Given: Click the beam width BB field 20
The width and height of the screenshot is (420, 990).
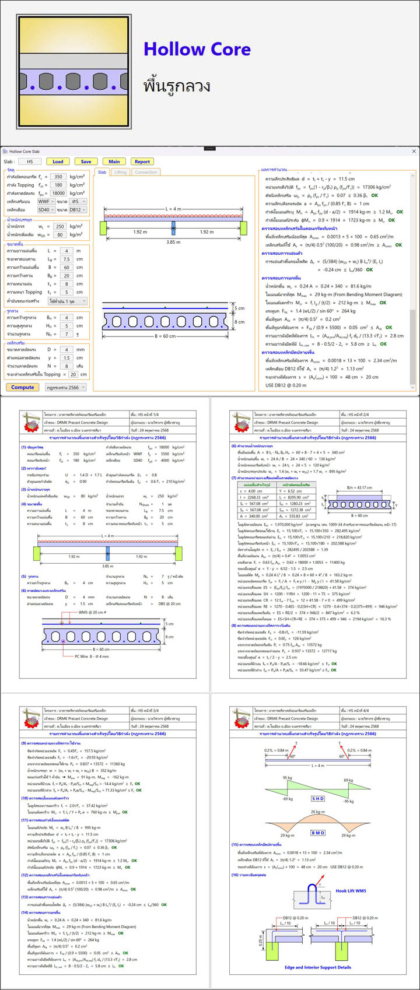Looking at the screenshot, I should click(67, 275).
